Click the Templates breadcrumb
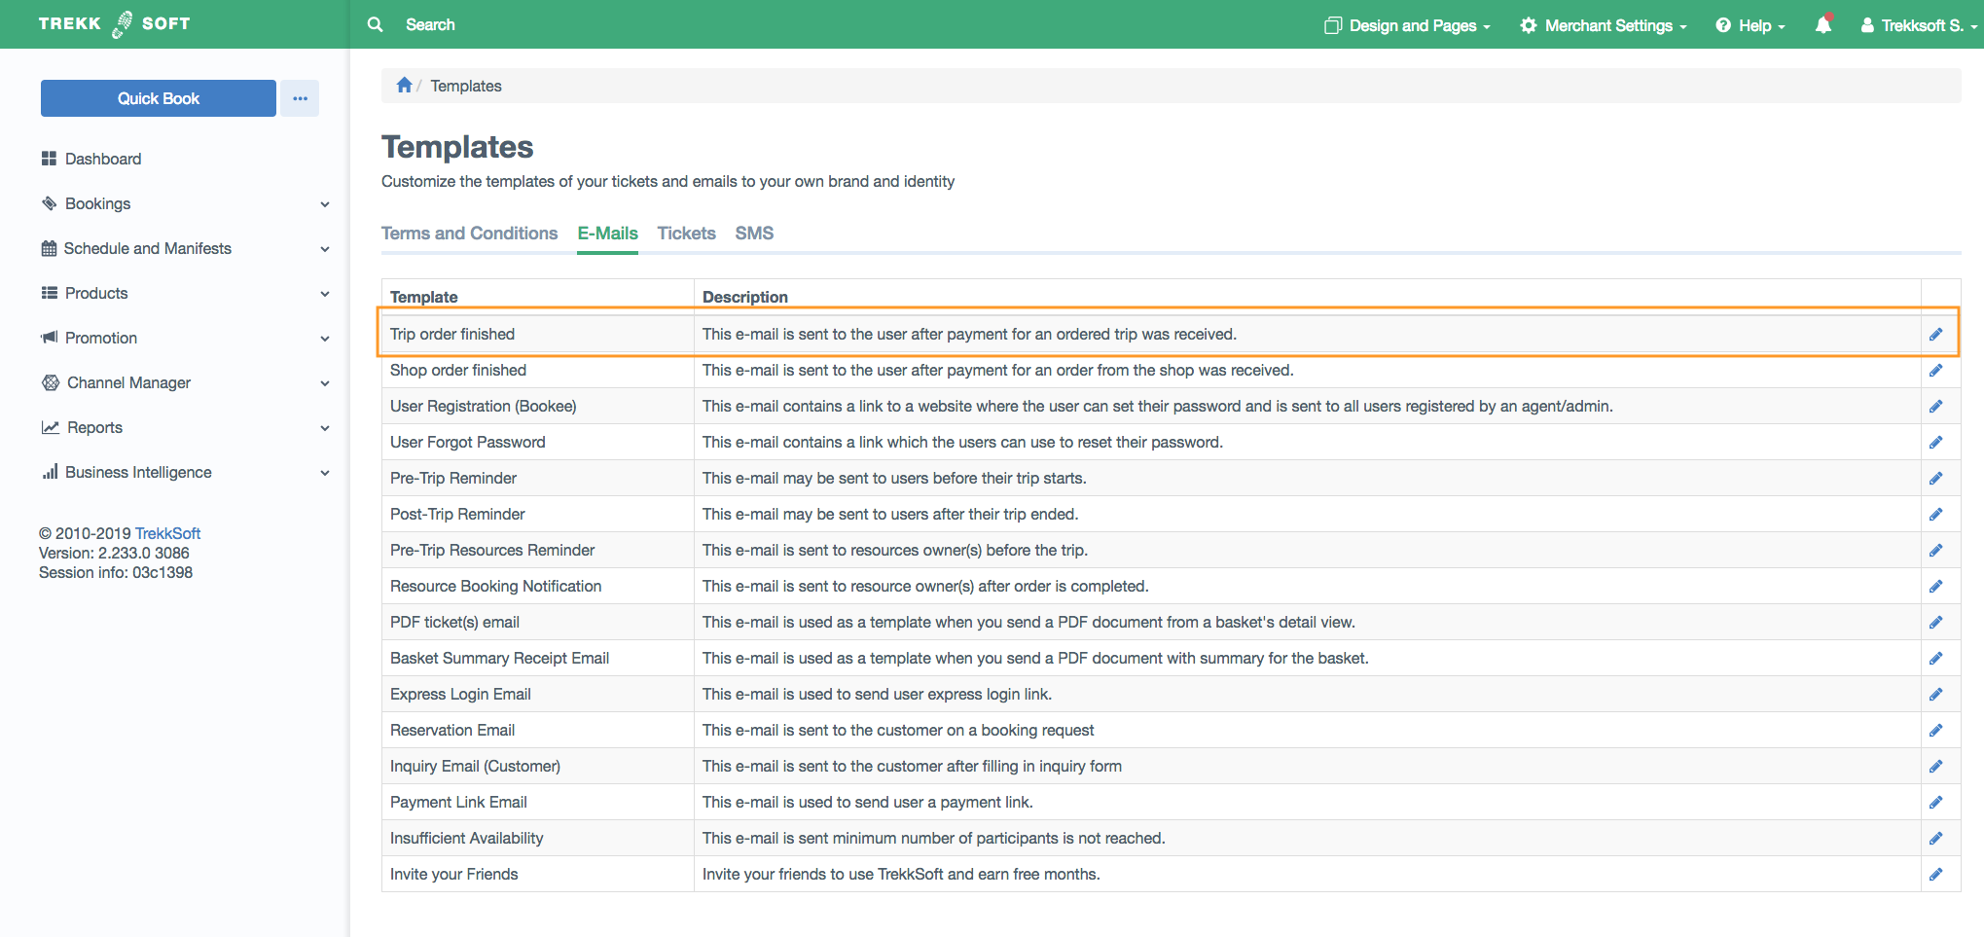Viewport: 1984px width, 937px height. (466, 86)
